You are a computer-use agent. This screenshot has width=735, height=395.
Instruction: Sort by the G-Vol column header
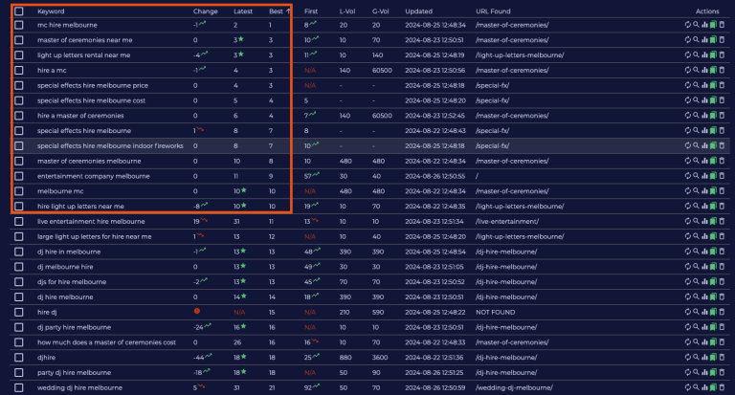pyautogui.click(x=380, y=11)
